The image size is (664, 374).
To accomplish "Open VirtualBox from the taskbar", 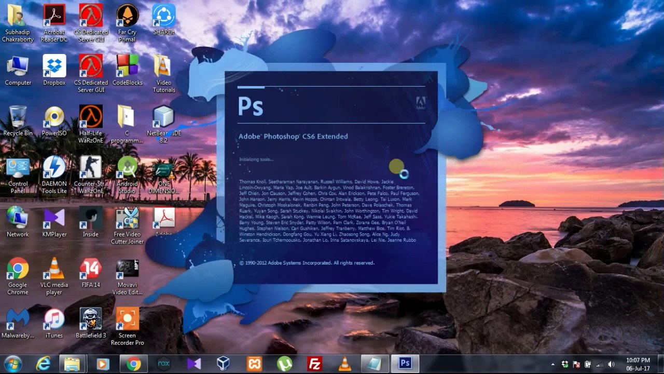I will point(224,364).
